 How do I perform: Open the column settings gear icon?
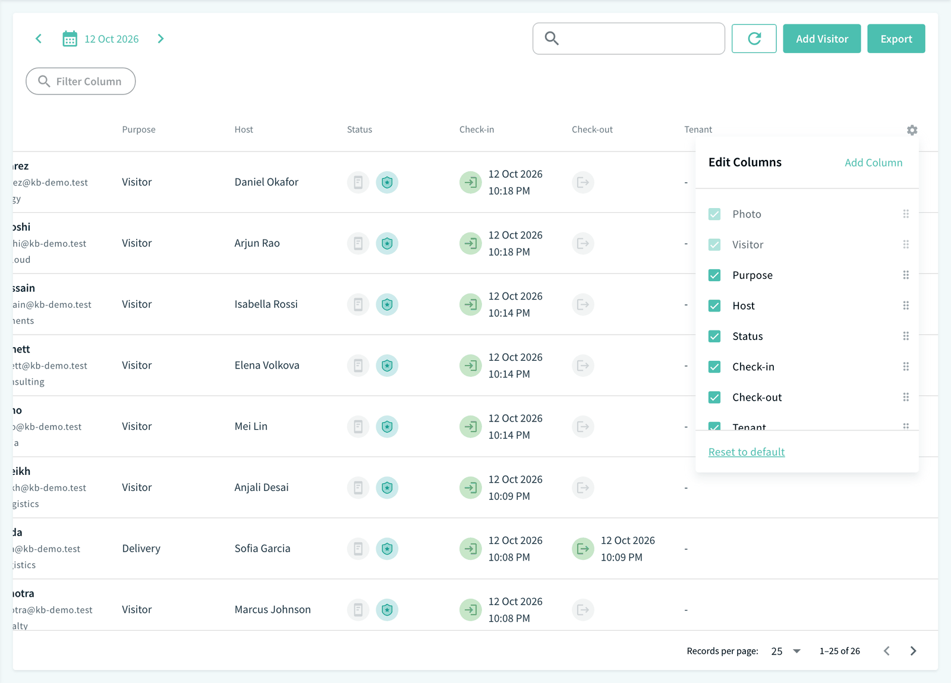912,130
